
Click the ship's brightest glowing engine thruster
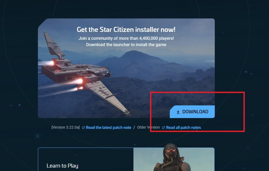tap(79, 81)
